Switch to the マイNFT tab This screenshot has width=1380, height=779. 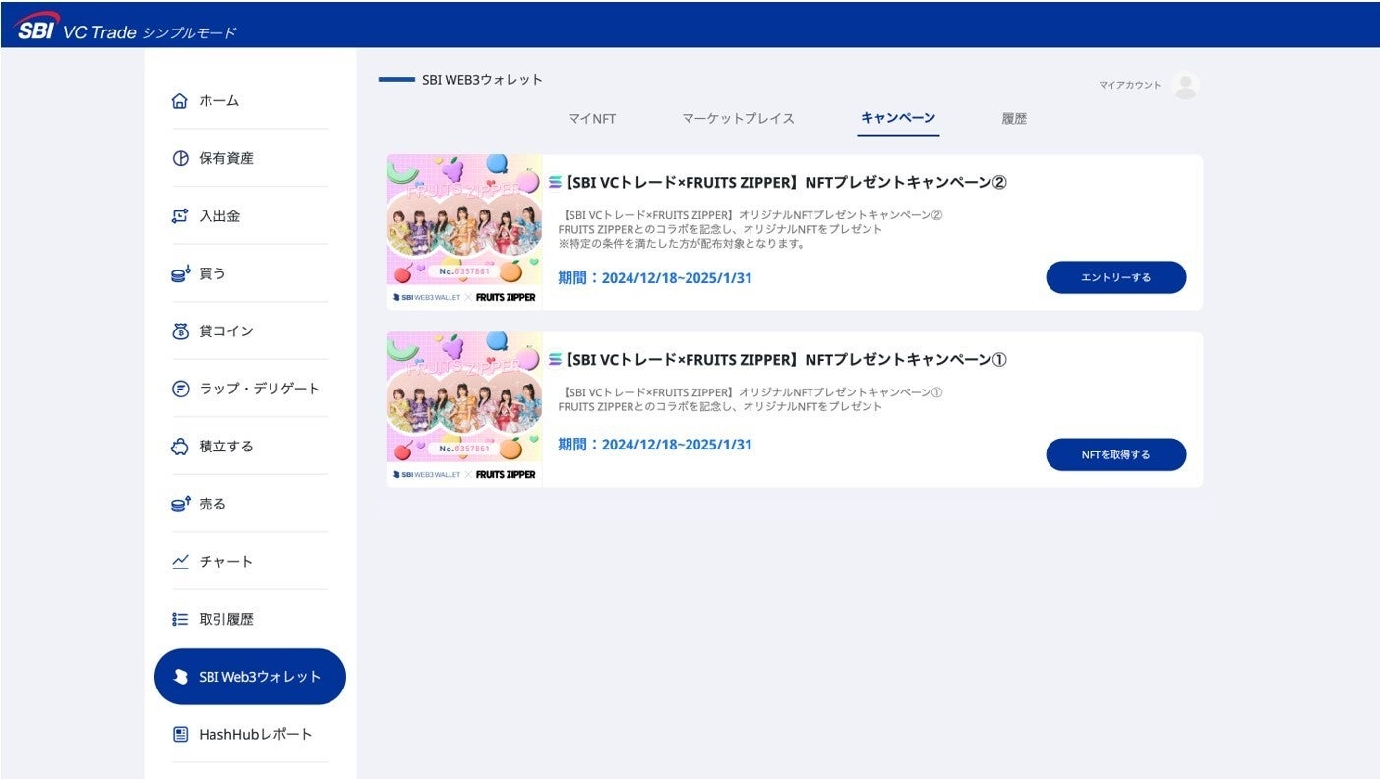[x=592, y=118]
